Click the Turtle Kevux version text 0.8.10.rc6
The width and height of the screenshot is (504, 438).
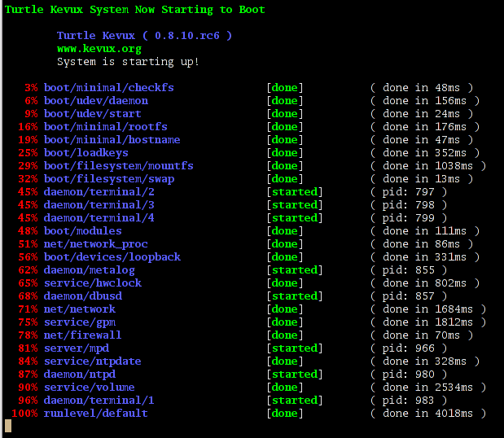(x=187, y=36)
